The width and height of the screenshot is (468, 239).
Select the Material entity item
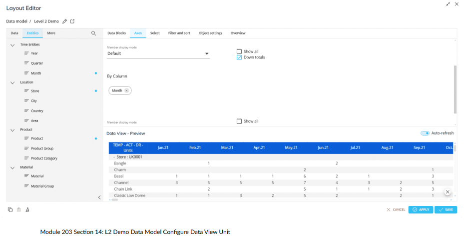click(37, 176)
